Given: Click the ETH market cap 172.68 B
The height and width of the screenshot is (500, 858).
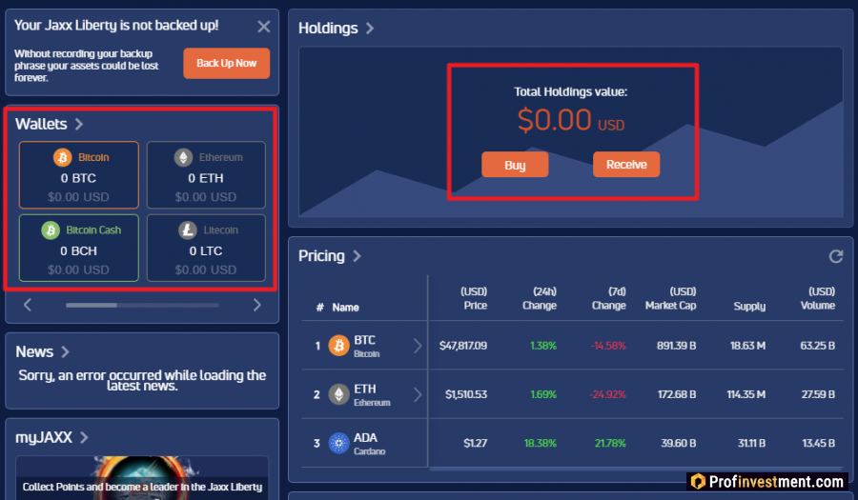Looking at the screenshot, I should click(677, 394).
